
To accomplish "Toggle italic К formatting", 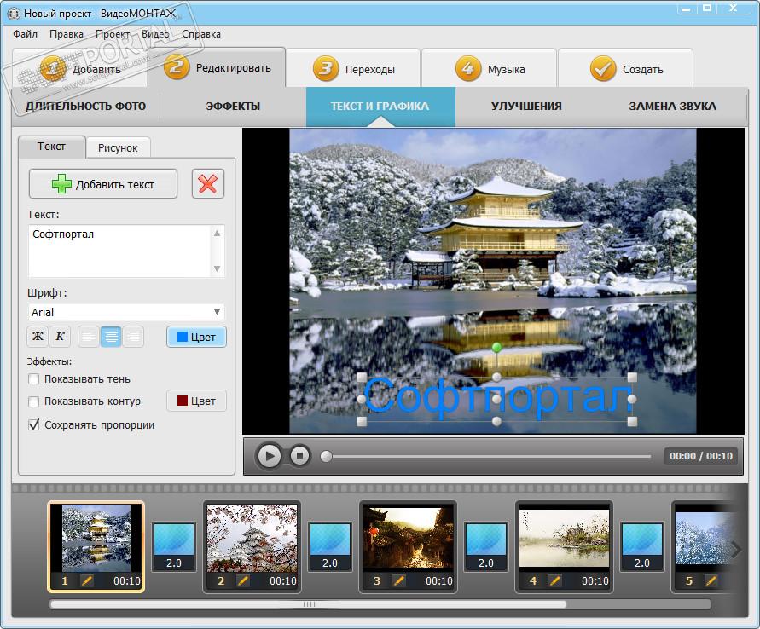I will pyautogui.click(x=60, y=337).
